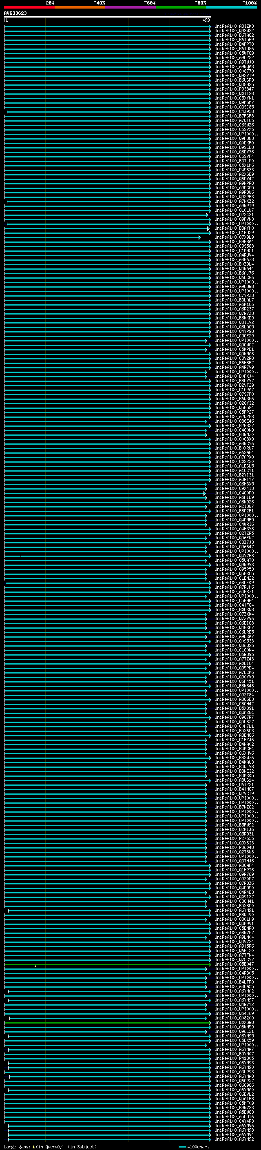261x1150 pixels.
Task: Click the purple ~60% identity legend segment
Action: coord(131,8)
